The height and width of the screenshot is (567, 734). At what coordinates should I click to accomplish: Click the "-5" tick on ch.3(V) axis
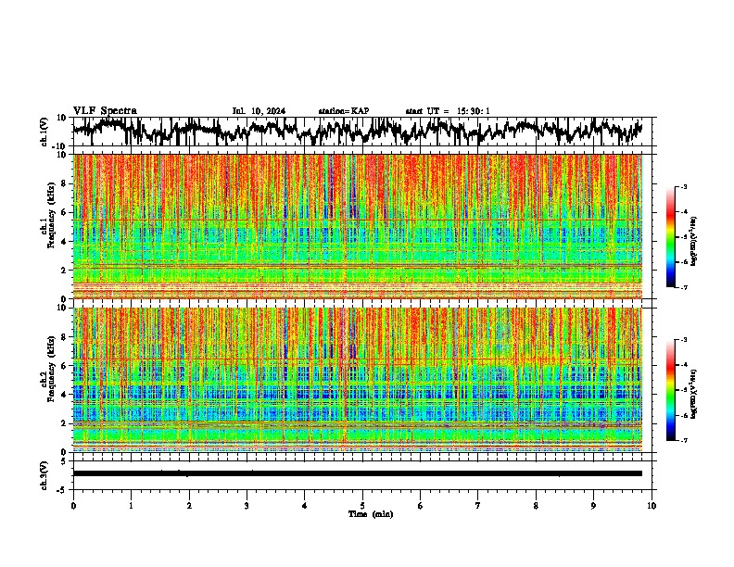point(62,490)
